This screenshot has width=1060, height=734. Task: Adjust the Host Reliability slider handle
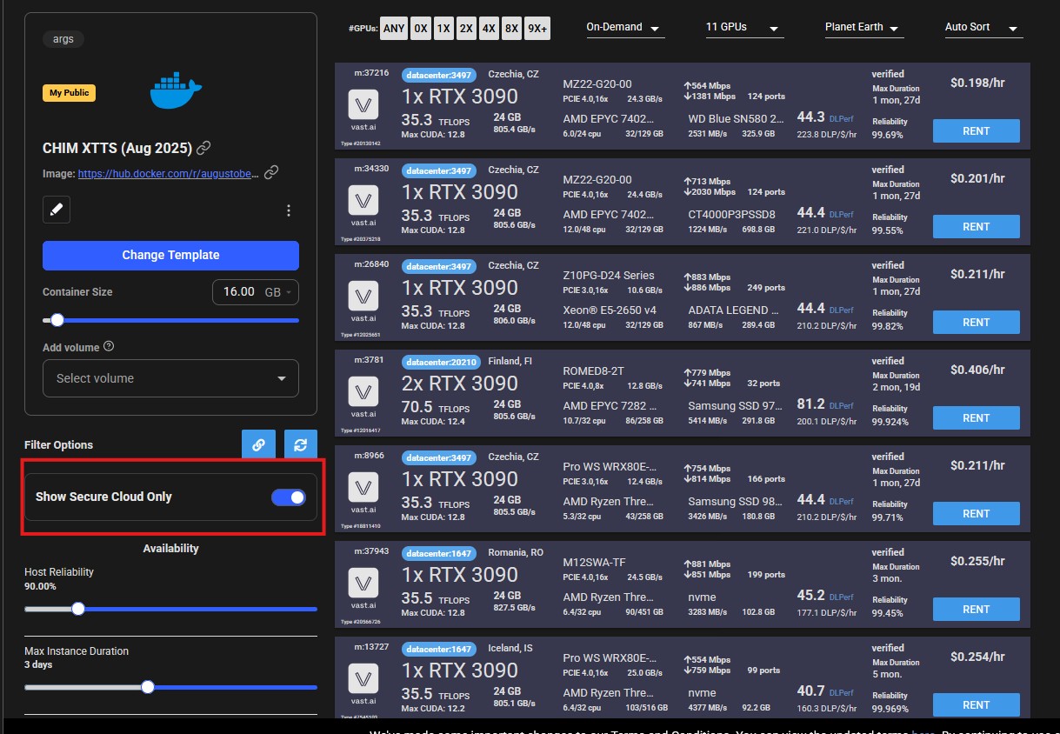click(78, 609)
